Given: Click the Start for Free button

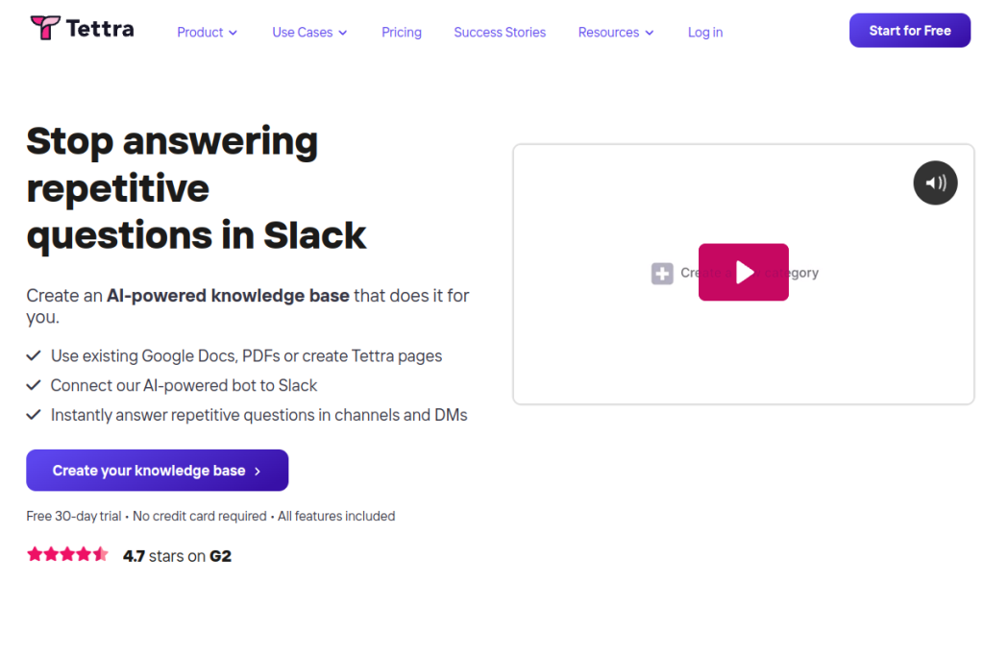Looking at the screenshot, I should pyautogui.click(x=909, y=30).
